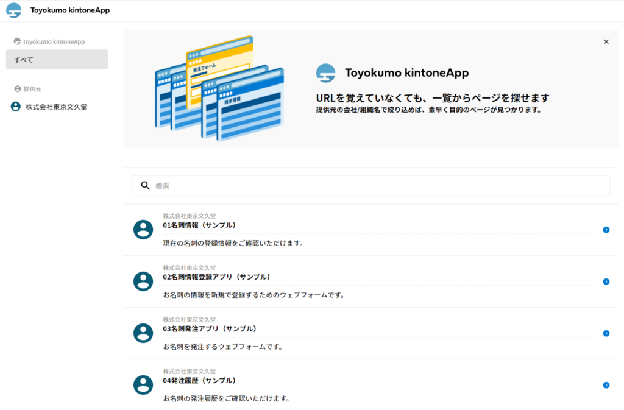Click the banner illustration of stacked form windows
The width and height of the screenshot is (624, 410).
point(219,88)
